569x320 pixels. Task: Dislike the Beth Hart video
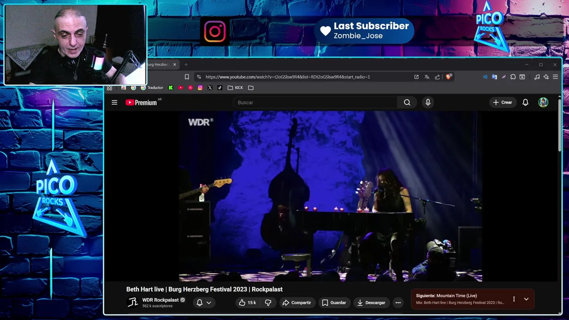point(268,303)
